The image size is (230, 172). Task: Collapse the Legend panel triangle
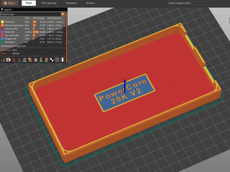tap(2, 9)
